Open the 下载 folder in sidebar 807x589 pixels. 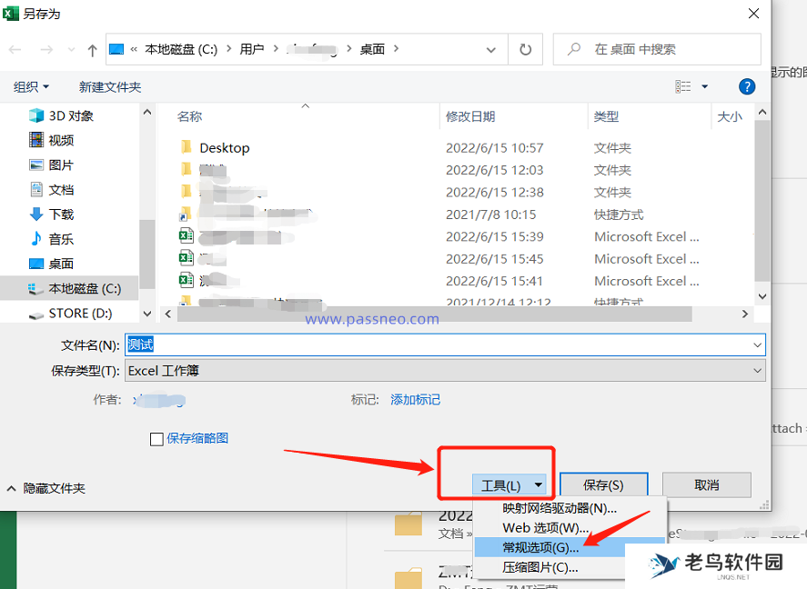tap(61, 215)
